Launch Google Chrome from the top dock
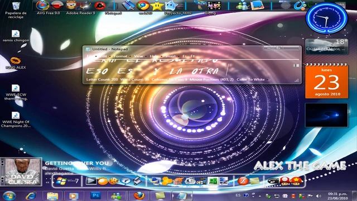 pos(143,6)
